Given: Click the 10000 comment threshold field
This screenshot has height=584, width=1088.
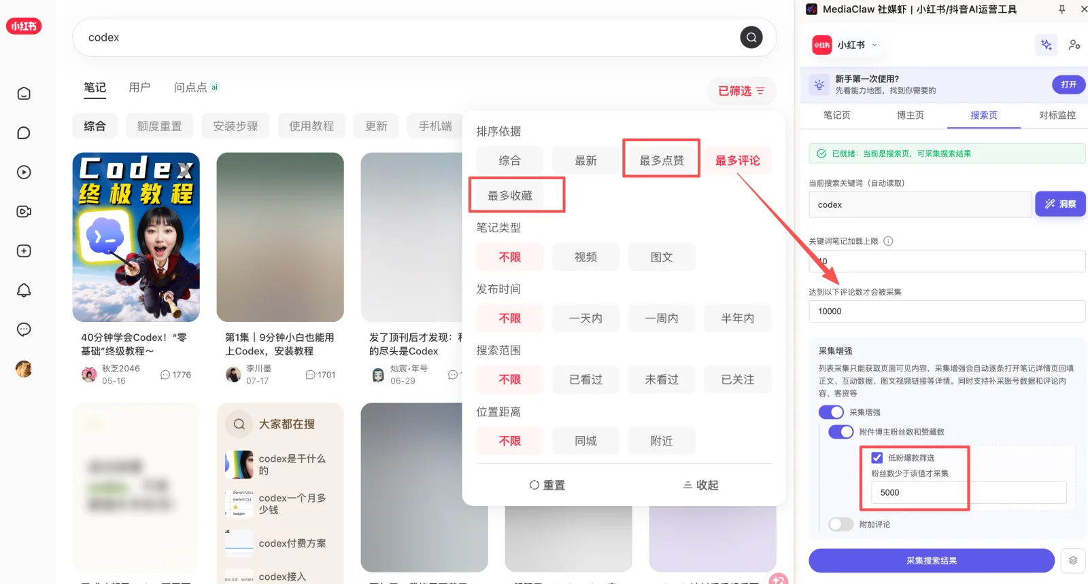Looking at the screenshot, I should tap(947, 311).
